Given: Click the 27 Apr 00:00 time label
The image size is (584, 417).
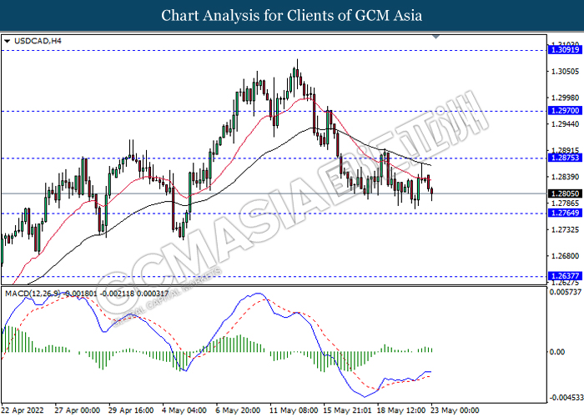Looking at the screenshot, I should tap(77, 410).
